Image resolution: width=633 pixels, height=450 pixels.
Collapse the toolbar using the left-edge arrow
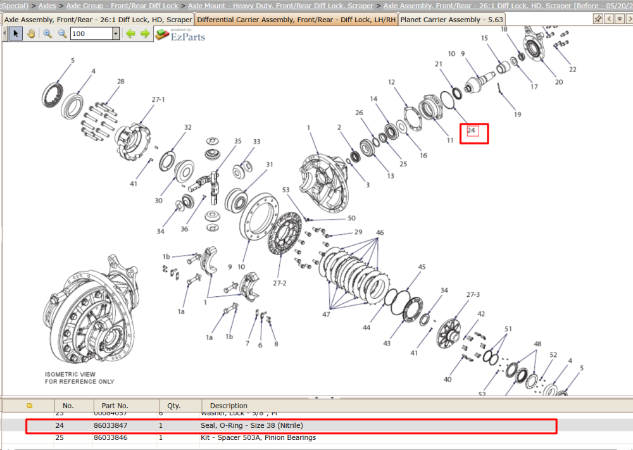pos(5,34)
